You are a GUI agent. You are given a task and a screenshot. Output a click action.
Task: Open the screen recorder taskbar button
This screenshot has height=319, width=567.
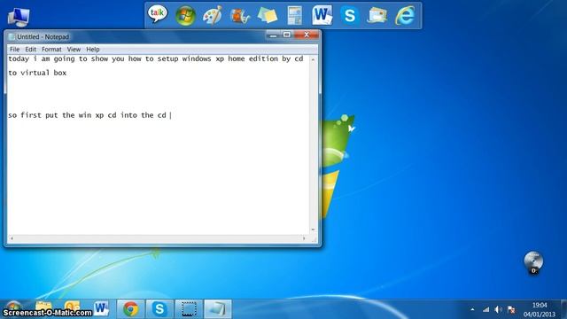pos(189,309)
